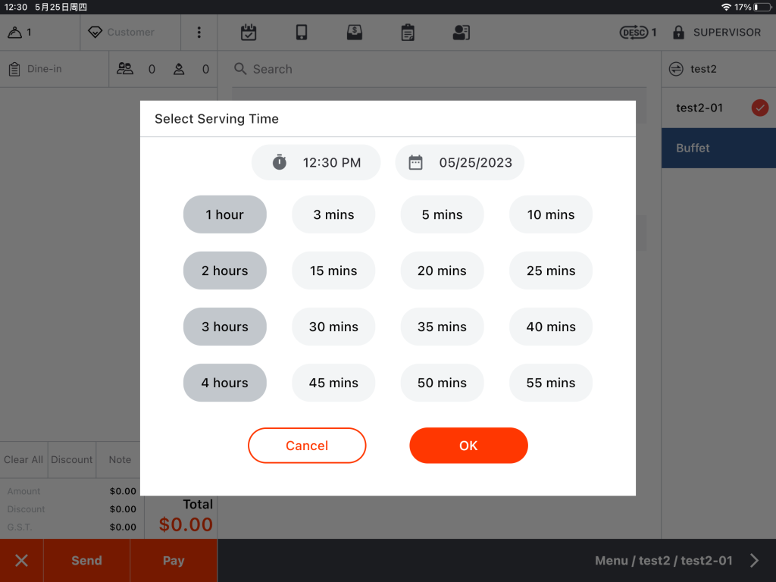Click the DESC sort order icon
This screenshot has height=582, width=776.
[633, 33]
